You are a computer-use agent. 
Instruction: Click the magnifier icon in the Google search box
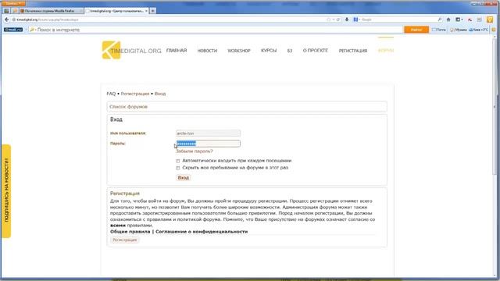coord(440,20)
